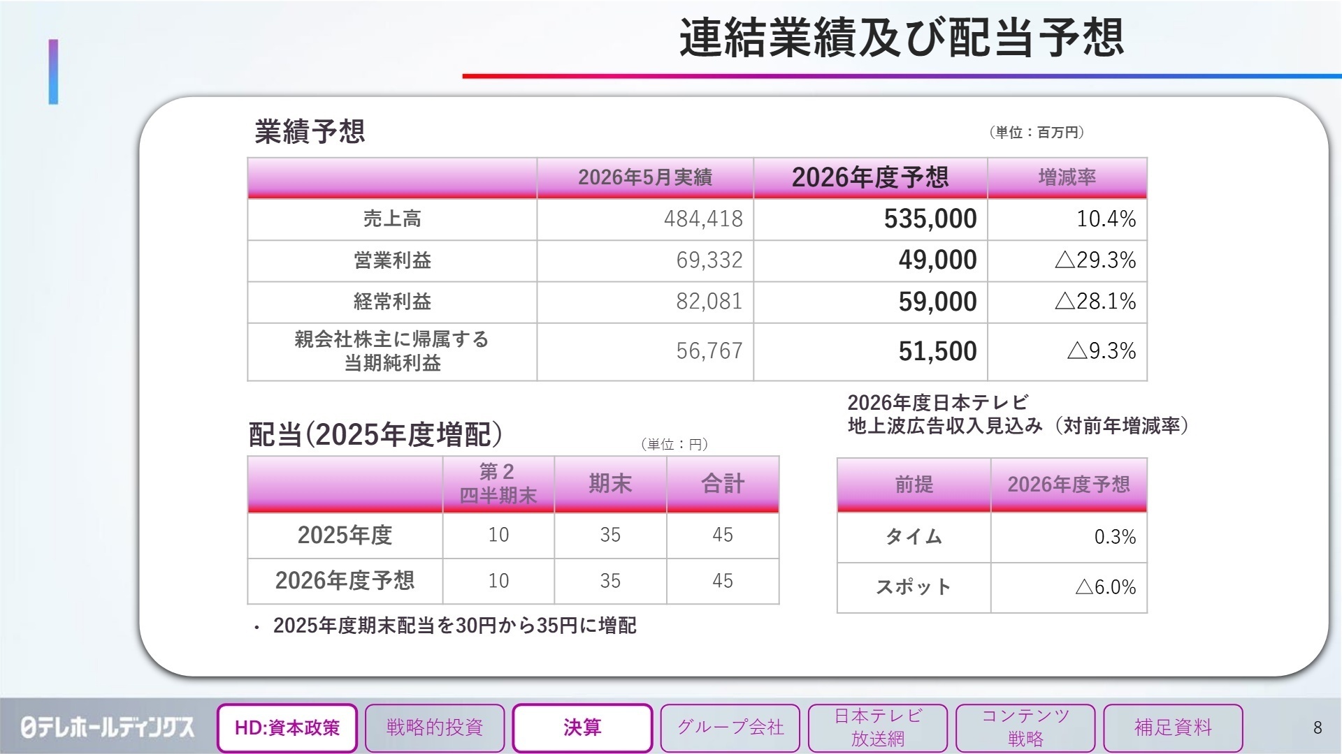The height and width of the screenshot is (754, 1342).
Task: Click the 2026年度予想 dividend row label
Action: coord(345,581)
